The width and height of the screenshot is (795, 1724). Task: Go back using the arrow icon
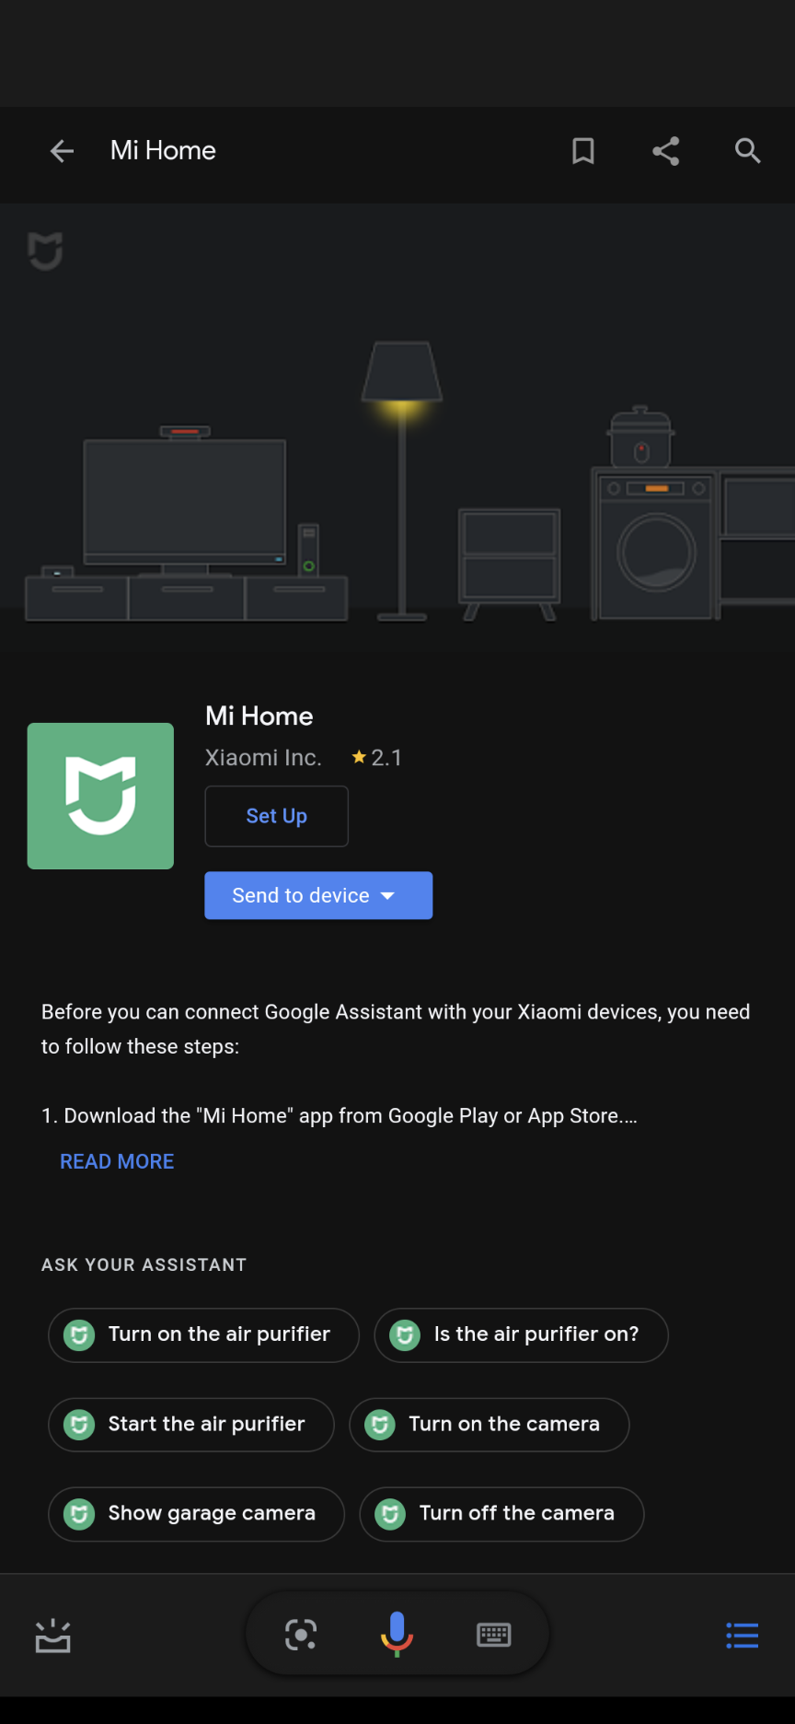click(x=62, y=151)
